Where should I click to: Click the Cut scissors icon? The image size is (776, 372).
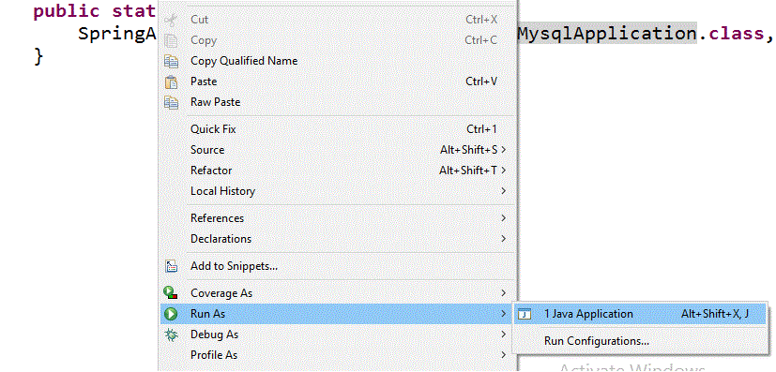pos(171,20)
